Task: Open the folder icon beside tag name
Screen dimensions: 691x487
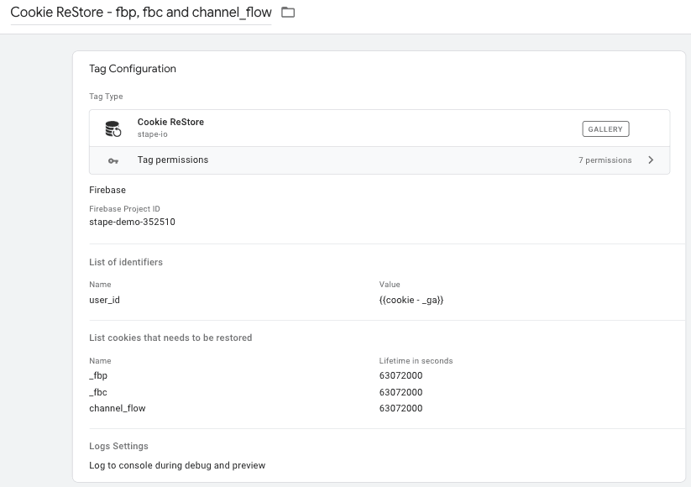Action: click(288, 13)
